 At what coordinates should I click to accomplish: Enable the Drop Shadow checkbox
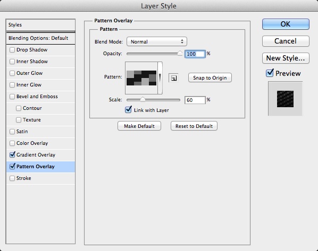coord(12,50)
